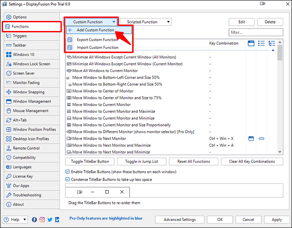Click Toggle TitleBar Button
The width and height of the screenshot is (292, 228).
click(90, 162)
